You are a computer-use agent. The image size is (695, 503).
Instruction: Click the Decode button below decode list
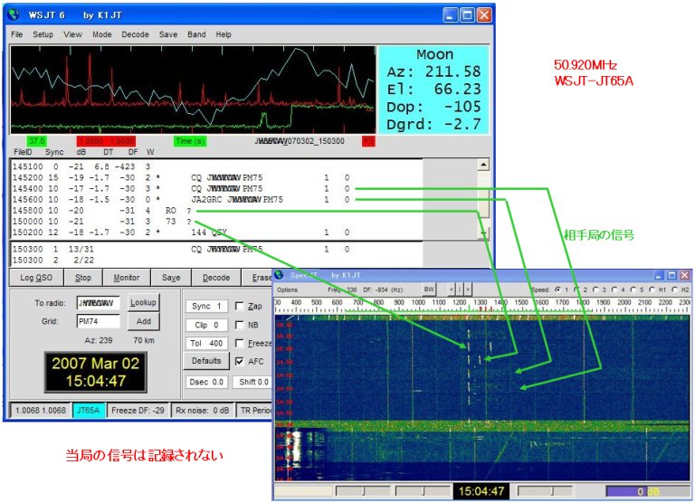pos(216,278)
